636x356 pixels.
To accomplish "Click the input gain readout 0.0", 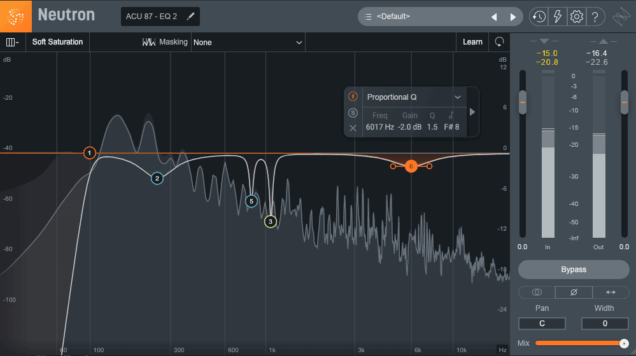I will point(523,247).
